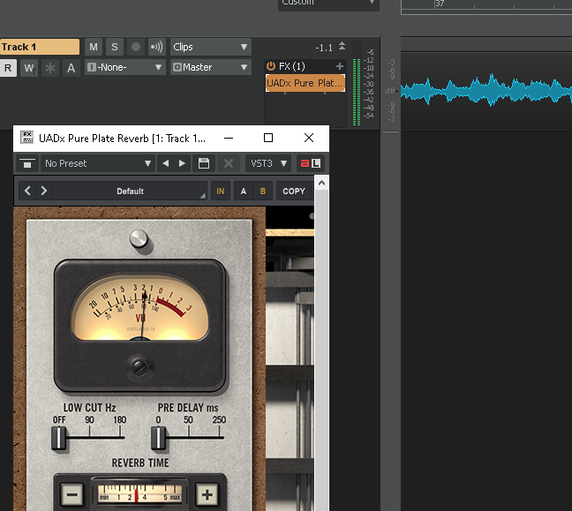Minimize the UADx Pure Plate window
Image resolution: width=572 pixels, height=511 pixels.
[229, 138]
